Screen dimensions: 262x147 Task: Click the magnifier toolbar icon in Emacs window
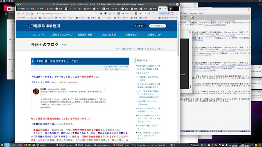192,17
